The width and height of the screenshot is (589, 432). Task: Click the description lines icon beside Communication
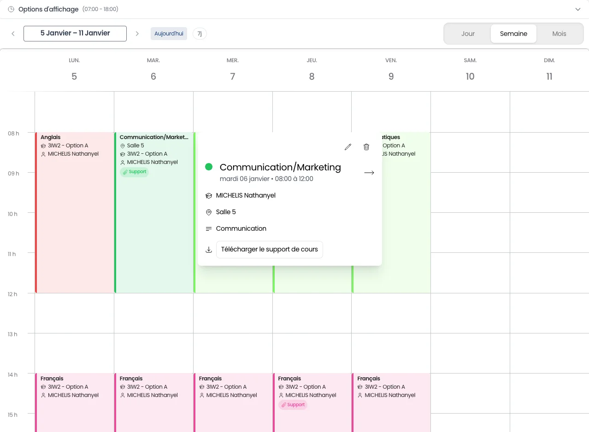click(209, 229)
